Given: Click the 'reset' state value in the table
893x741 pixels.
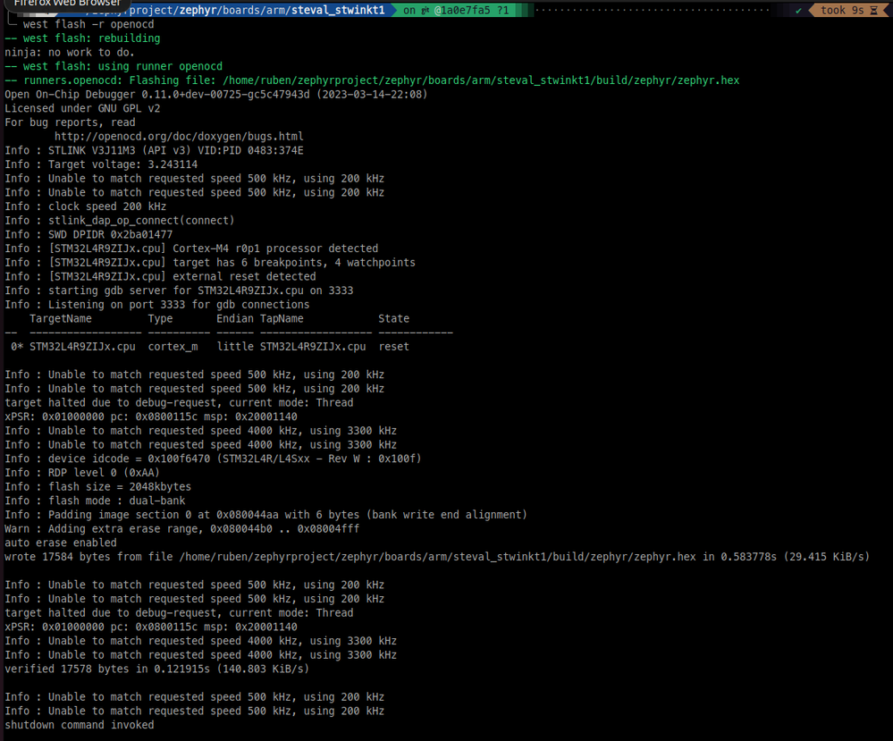Looking at the screenshot, I should (x=393, y=346).
